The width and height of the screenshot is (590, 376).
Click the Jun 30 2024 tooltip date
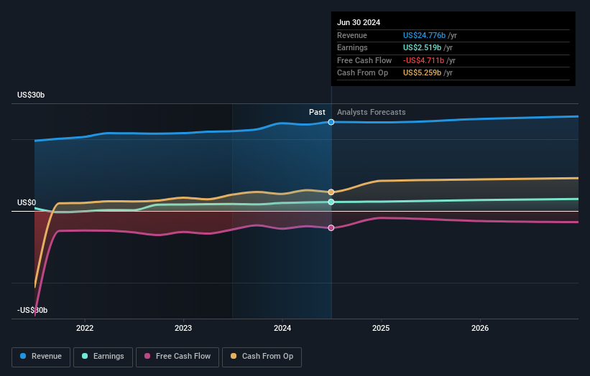(359, 22)
